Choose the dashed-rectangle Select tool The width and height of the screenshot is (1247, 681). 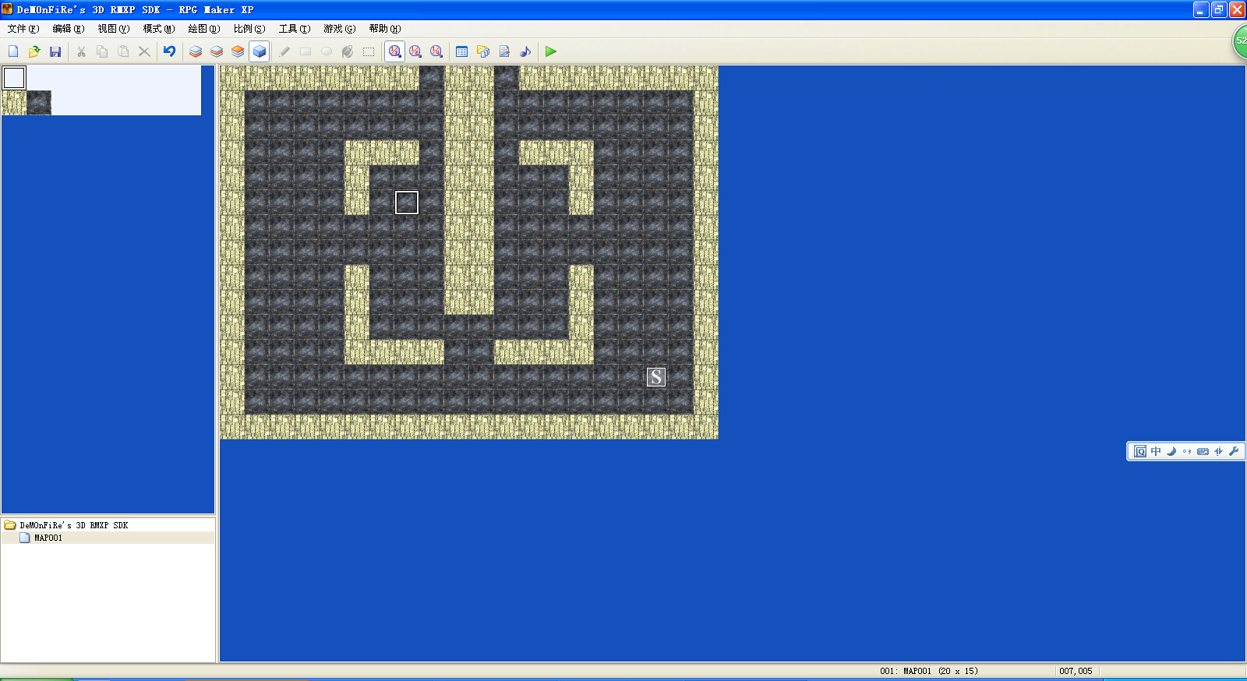pos(369,51)
